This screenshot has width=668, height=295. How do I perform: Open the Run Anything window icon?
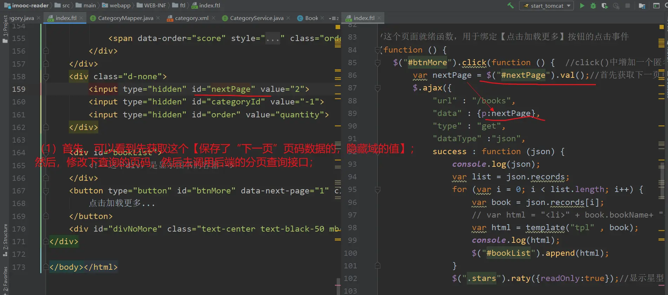pos(656,6)
